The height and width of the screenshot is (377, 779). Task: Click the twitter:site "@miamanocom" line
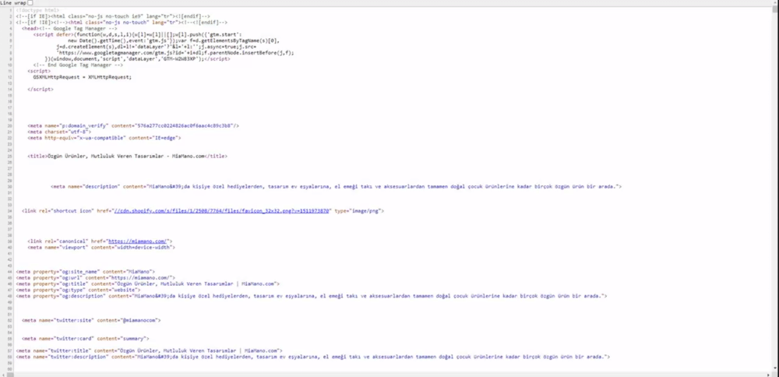coord(91,320)
